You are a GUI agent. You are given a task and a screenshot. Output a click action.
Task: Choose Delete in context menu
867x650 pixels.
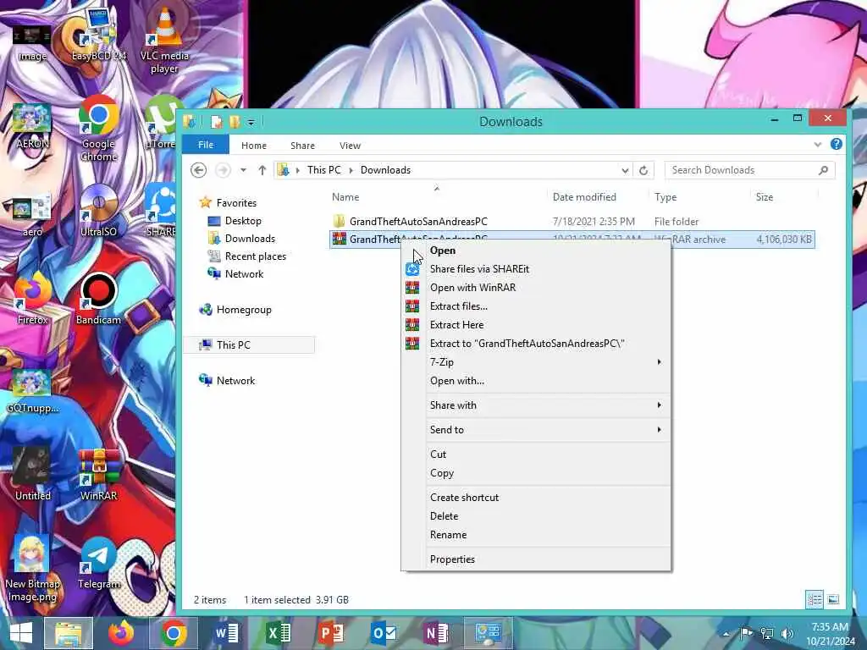point(536,516)
